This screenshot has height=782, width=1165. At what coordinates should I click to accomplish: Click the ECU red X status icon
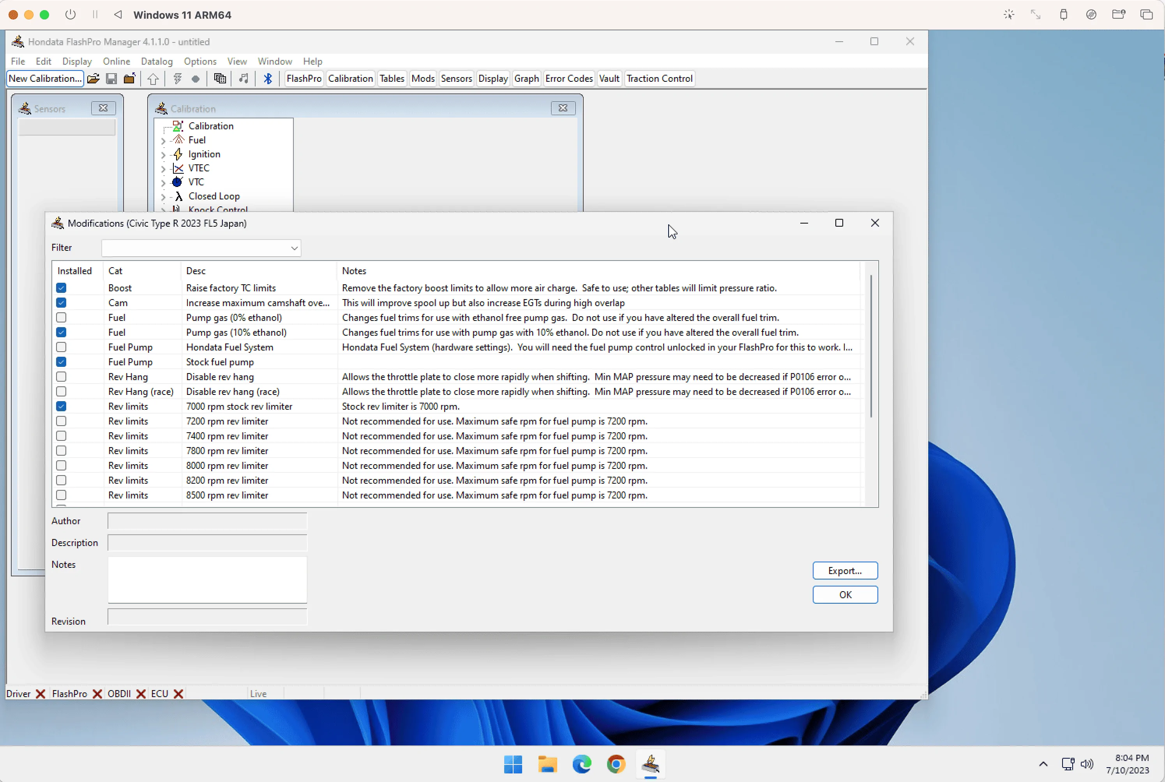coord(178,694)
